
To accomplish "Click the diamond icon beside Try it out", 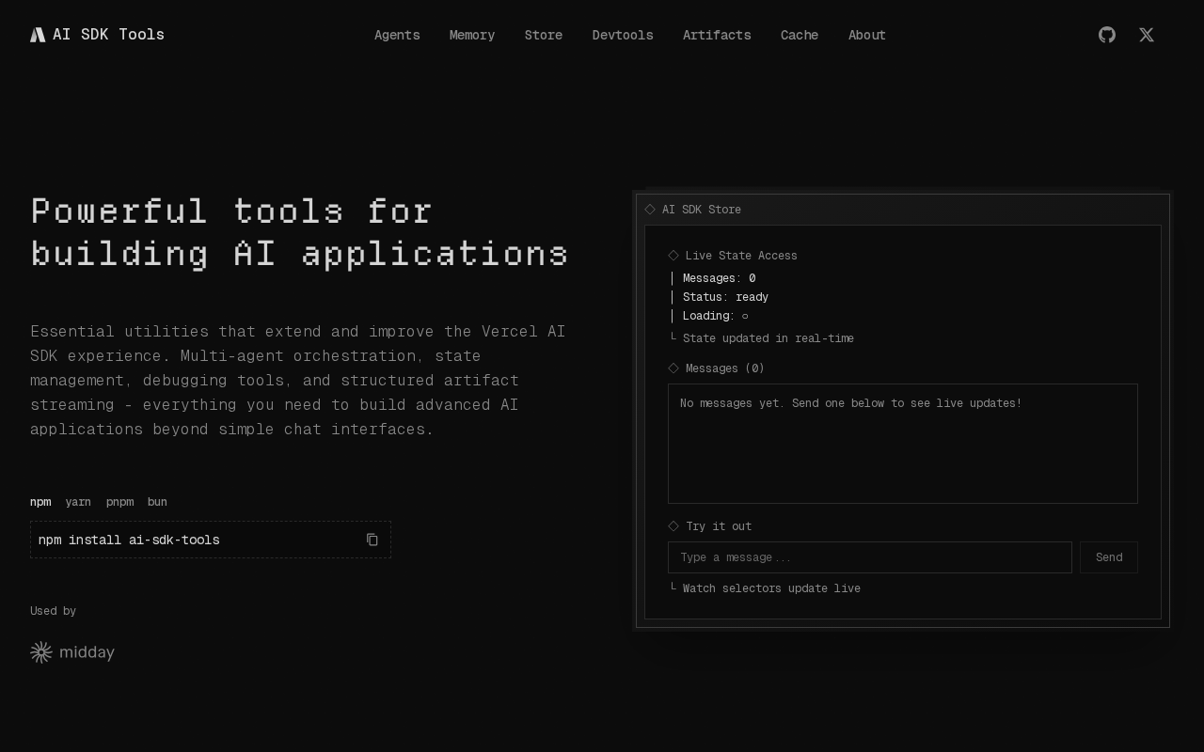I will pos(673,526).
